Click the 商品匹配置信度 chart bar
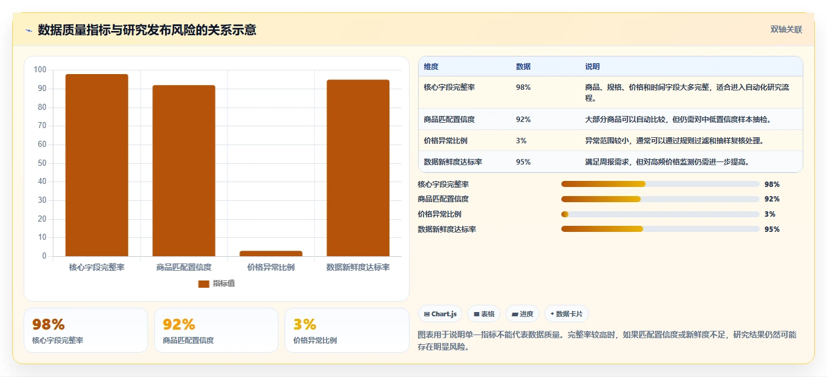The image size is (827, 377). pos(184,171)
